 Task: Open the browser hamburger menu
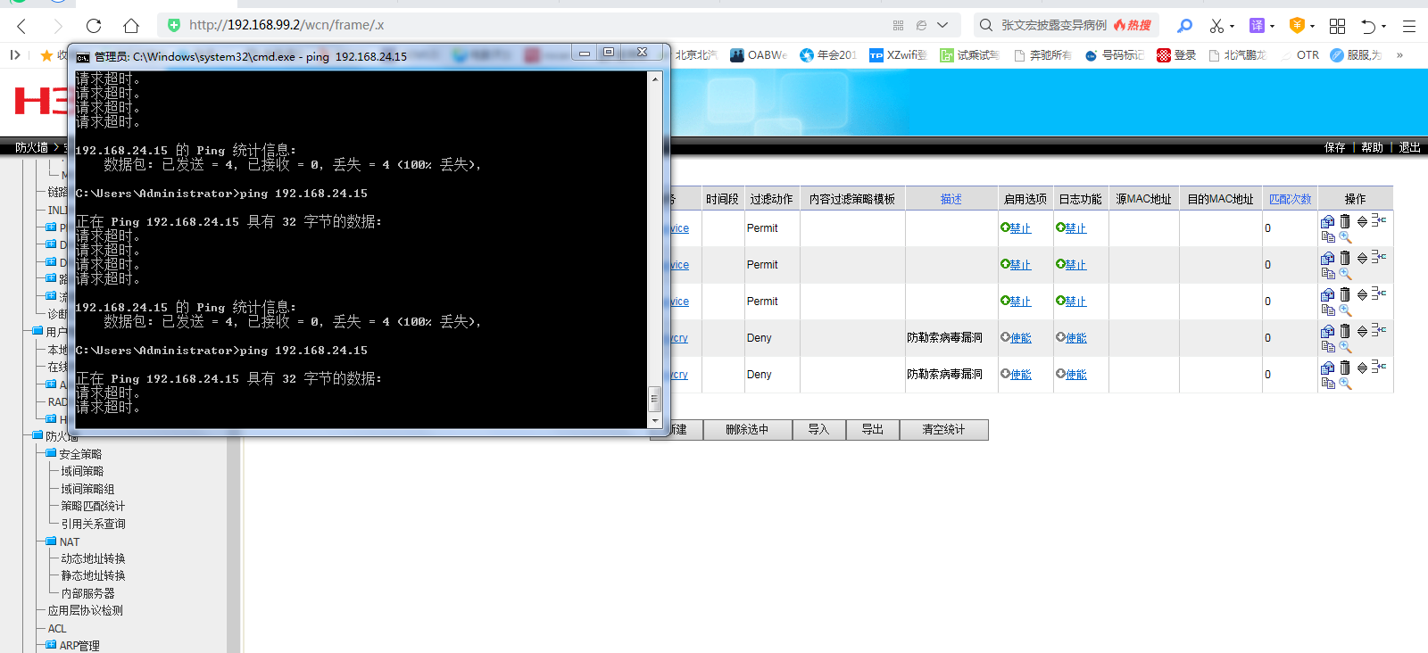pos(1409,26)
